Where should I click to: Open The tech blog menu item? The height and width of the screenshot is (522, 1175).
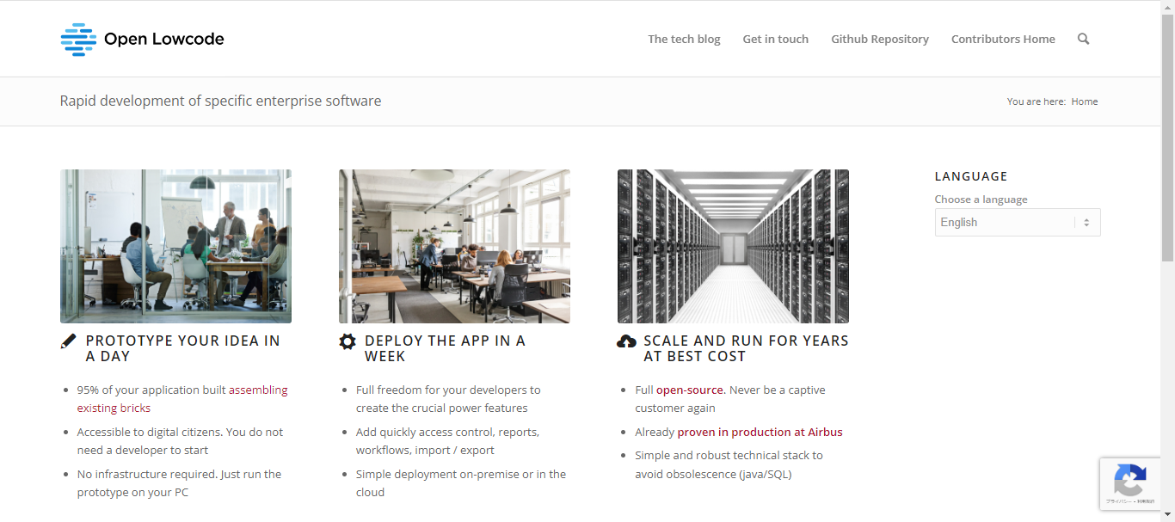coord(684,39)
